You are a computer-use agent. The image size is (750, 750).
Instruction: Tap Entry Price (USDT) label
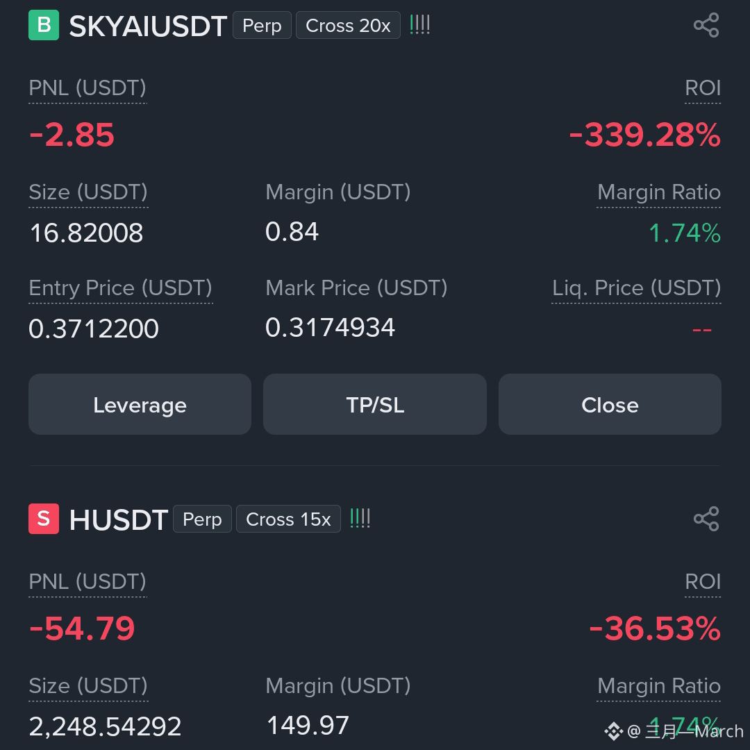121,288
